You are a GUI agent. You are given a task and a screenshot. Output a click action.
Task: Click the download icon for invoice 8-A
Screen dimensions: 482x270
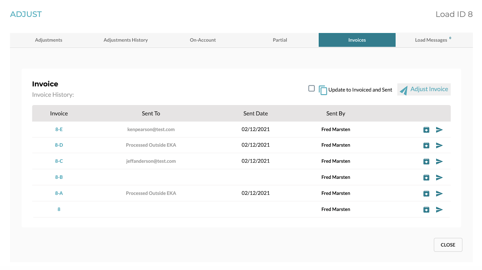coord(426,194)
